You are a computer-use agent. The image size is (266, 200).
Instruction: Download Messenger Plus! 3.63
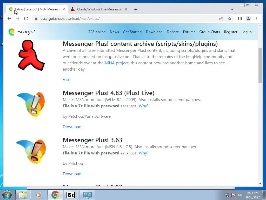72,174
